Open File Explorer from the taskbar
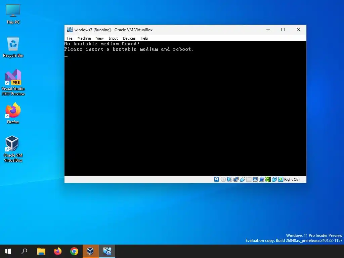 [x=41, y=251]
